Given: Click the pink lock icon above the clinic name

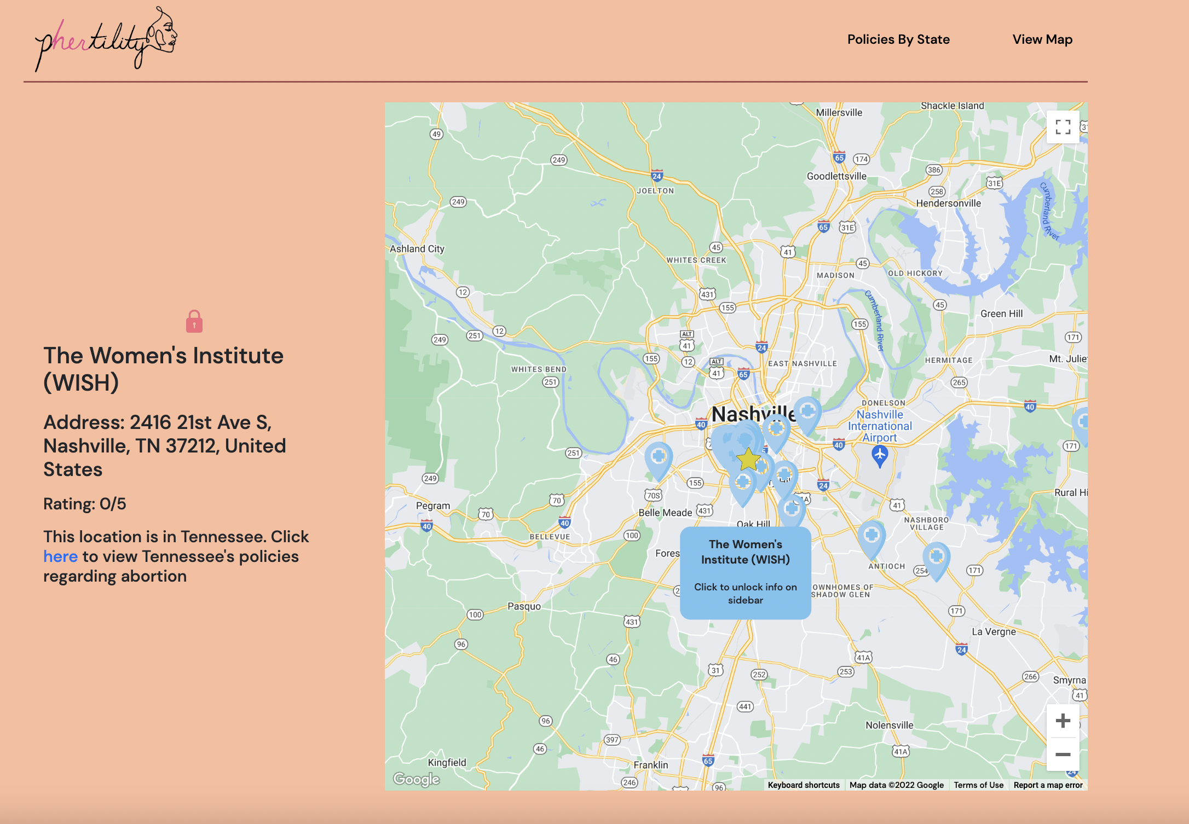Looking at the screenshot, I should click(x=194, y=322).
